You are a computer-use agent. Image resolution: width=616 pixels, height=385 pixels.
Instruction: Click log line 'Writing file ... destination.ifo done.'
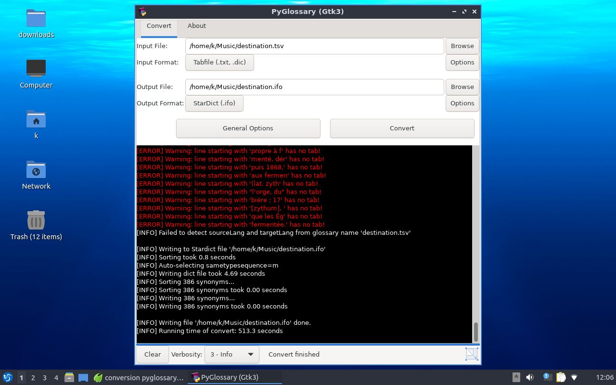[x=224, y=323]
